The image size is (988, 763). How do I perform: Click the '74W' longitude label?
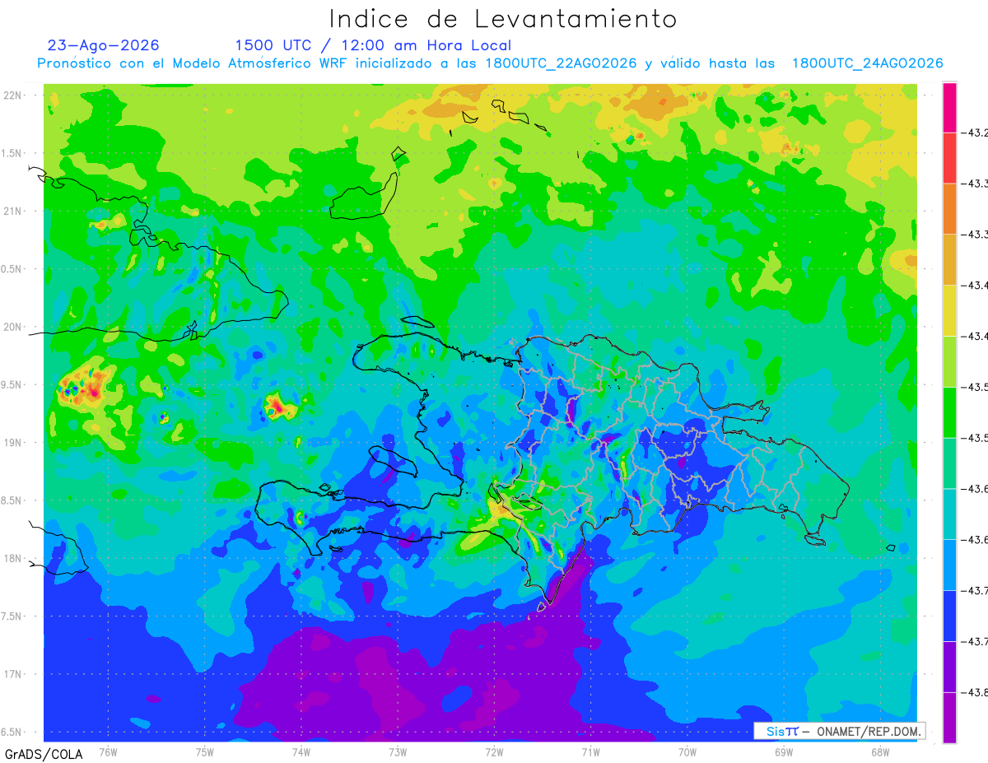[301, 751]
